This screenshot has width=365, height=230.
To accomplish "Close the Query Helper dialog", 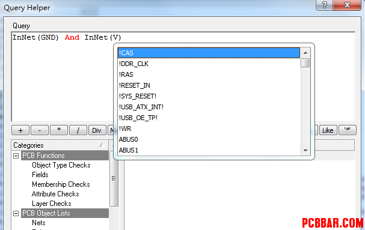I will 347,5.
